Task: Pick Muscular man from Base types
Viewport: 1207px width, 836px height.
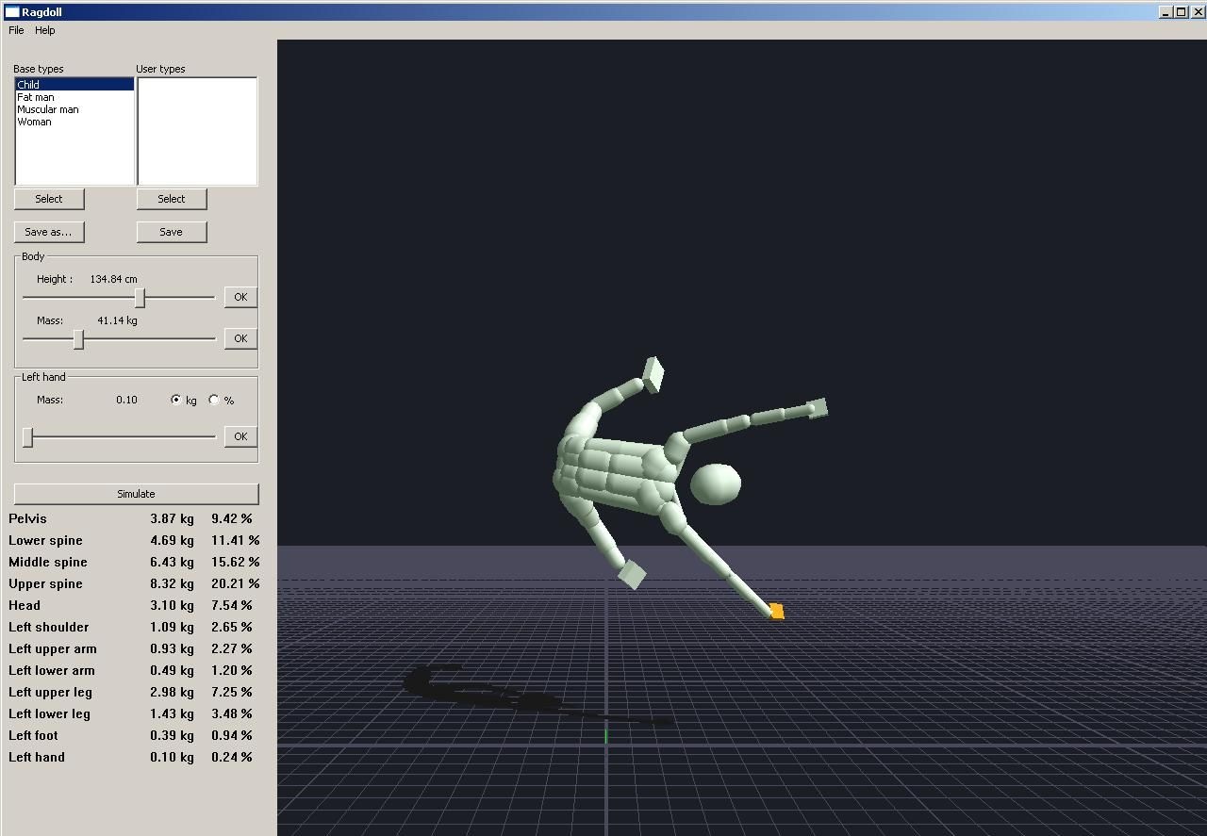Action: pyautogui.click(x=48, y=109)
